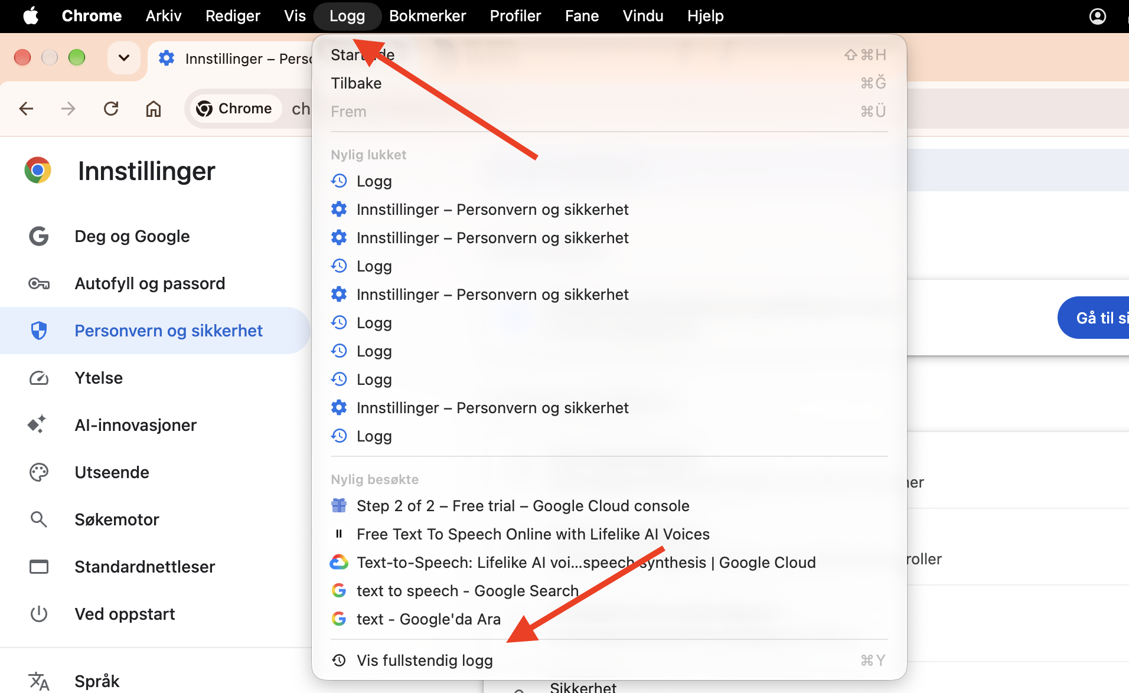Click the Google icon beside text to speech
1129x693 pixels.
coord(339,590)
